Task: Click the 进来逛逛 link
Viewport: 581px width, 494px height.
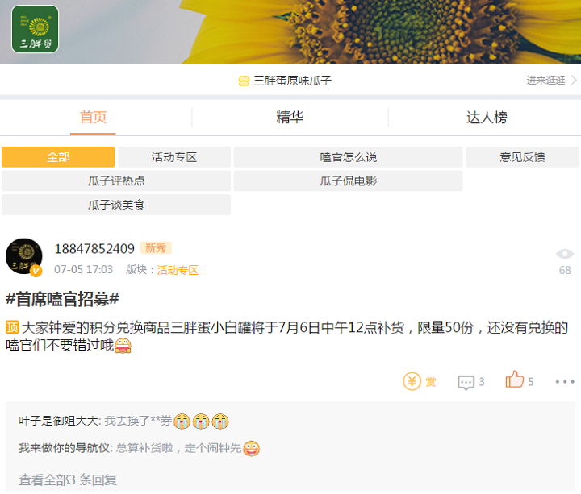Action: point(545,81)
